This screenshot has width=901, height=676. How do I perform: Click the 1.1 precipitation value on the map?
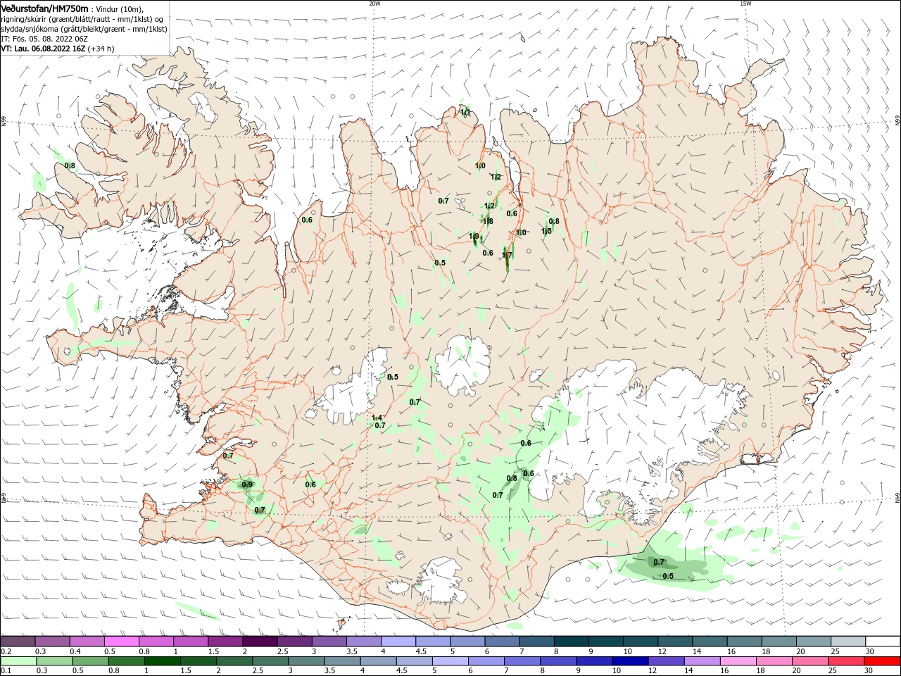(x=465, y=112)
